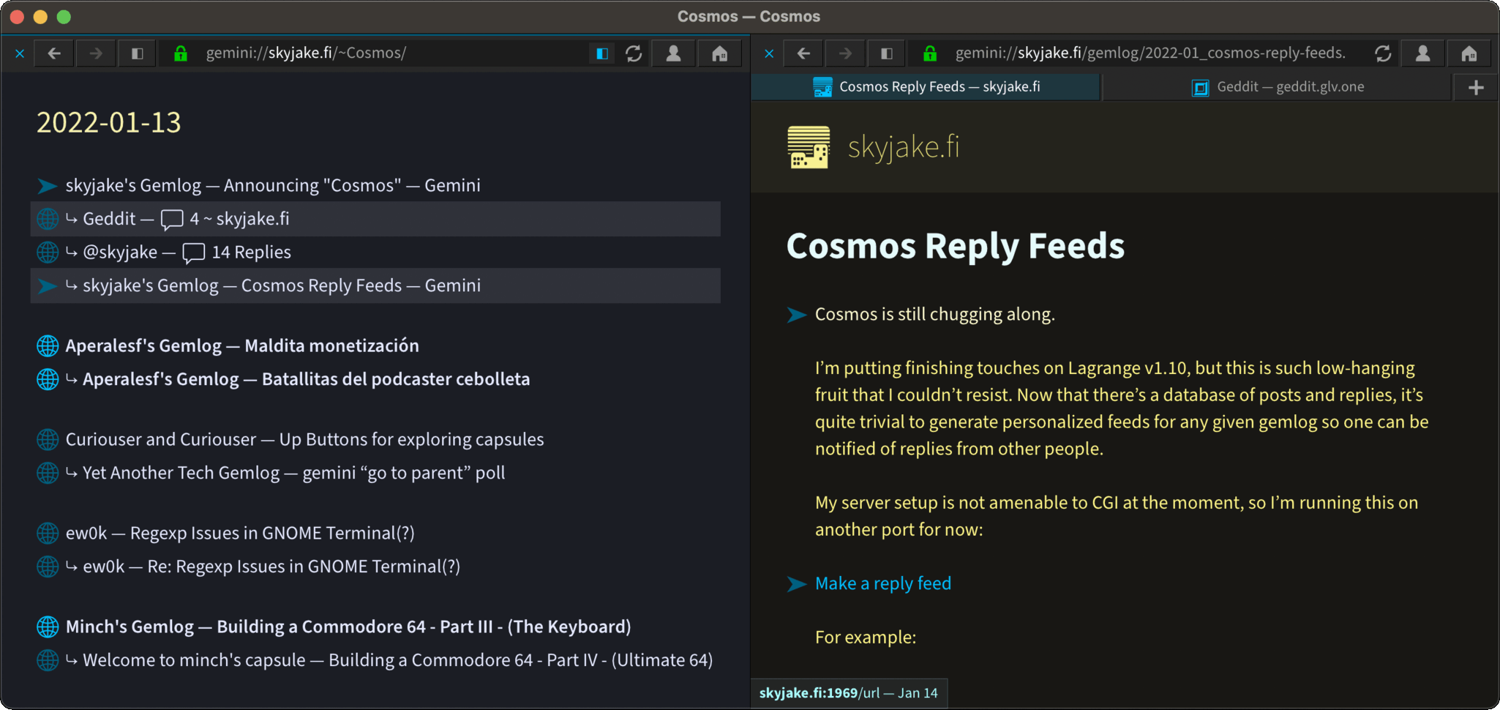Toggle the blue split view button in left address bar

[x=602, y=53]
